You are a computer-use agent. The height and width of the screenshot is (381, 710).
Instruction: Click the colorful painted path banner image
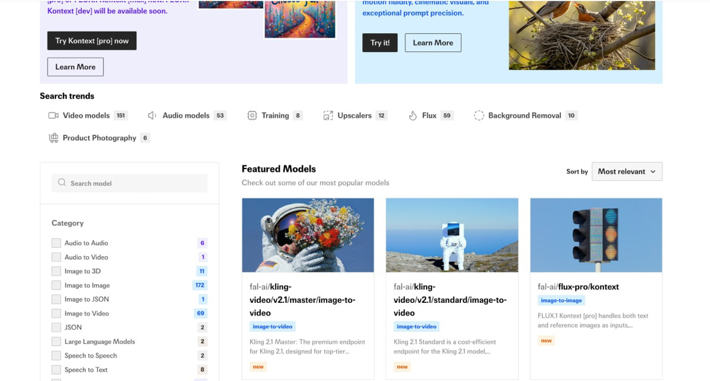coord(300,19)
